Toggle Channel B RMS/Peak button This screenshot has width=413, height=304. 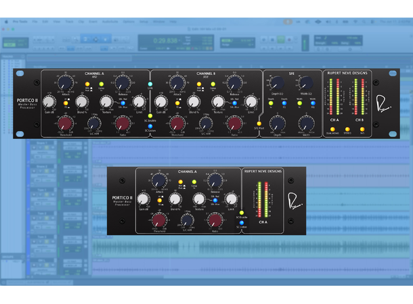pos(199,84)
